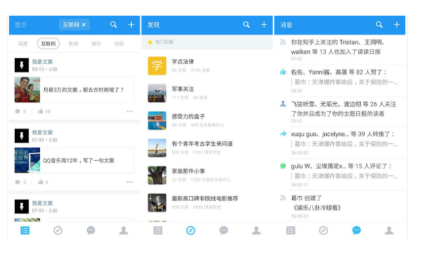Tap the search icon in 首页 header
This screenshot has height=256, width=426.
113,24
